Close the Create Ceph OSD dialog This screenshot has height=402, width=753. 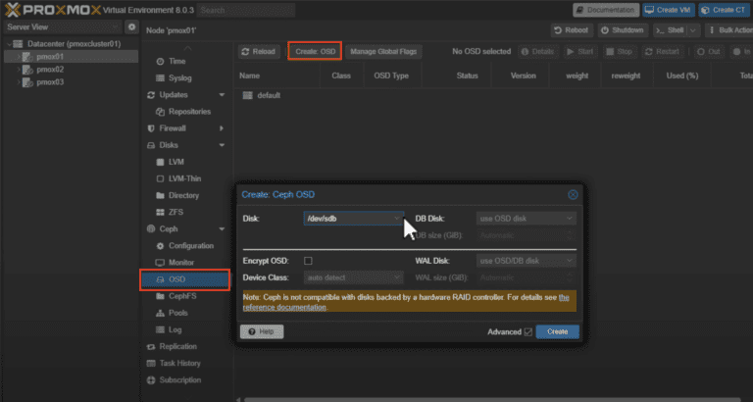[x=573, y=194]
